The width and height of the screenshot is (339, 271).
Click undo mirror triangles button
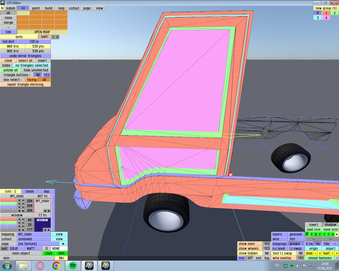click(25, 56)
